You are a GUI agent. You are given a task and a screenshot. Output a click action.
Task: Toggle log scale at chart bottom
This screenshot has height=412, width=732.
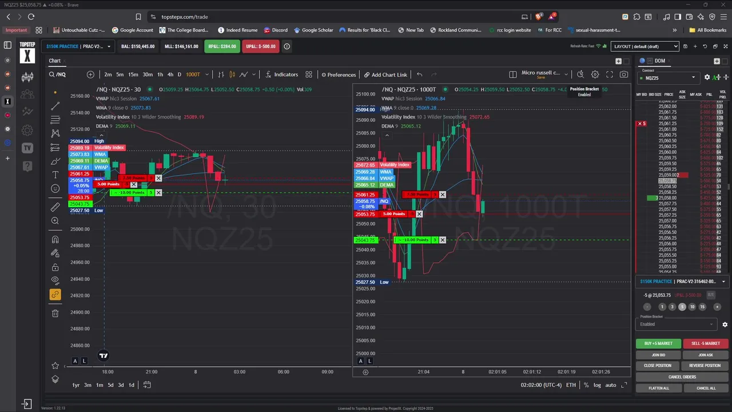pyautogui.click(x=597, y=385)
